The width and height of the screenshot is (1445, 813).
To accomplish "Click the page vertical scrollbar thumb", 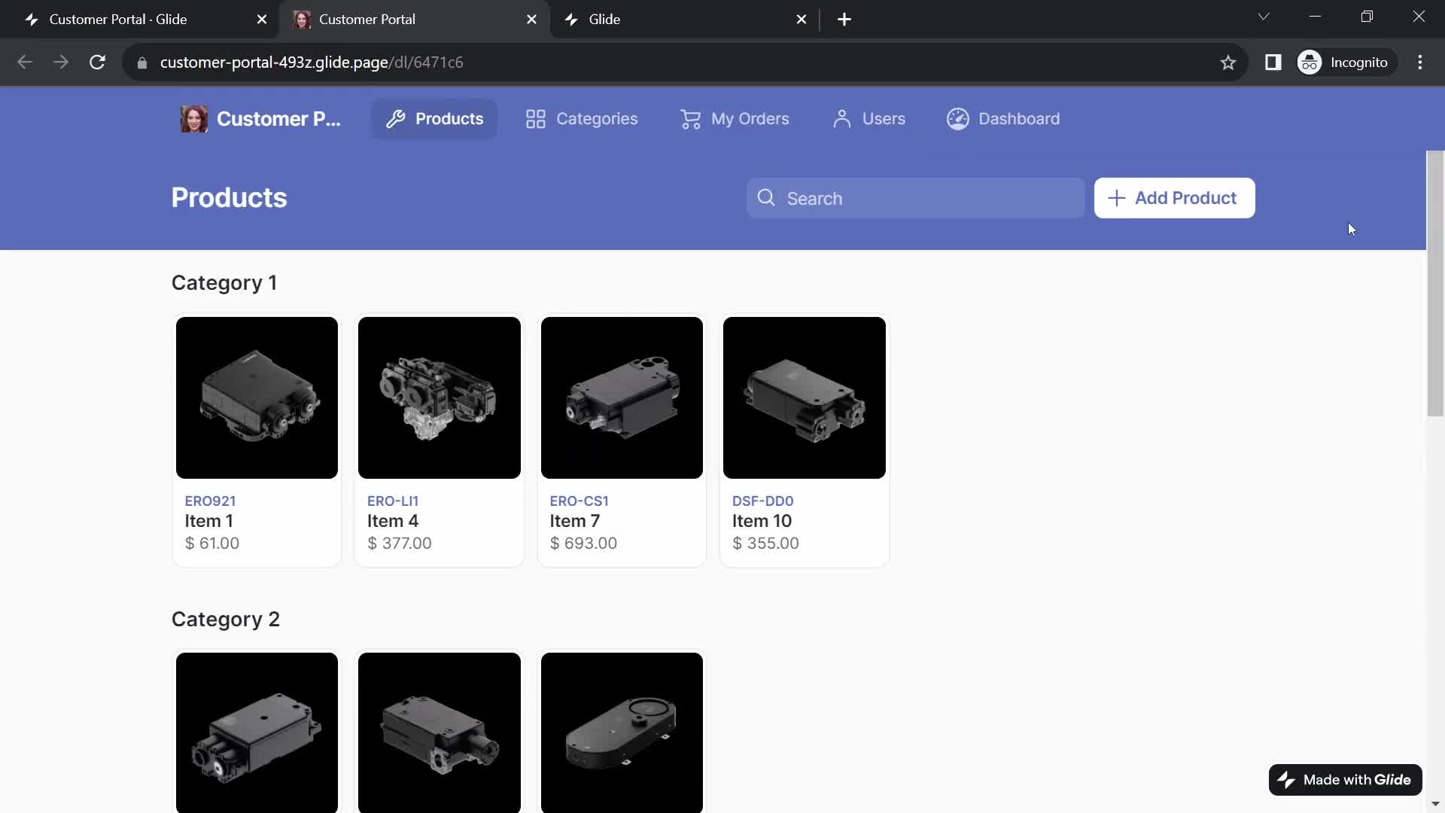I will pos(1435,283).
